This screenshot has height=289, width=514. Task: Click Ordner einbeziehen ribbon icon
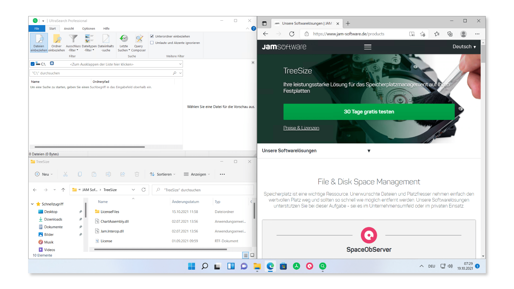tap(56, 43)
